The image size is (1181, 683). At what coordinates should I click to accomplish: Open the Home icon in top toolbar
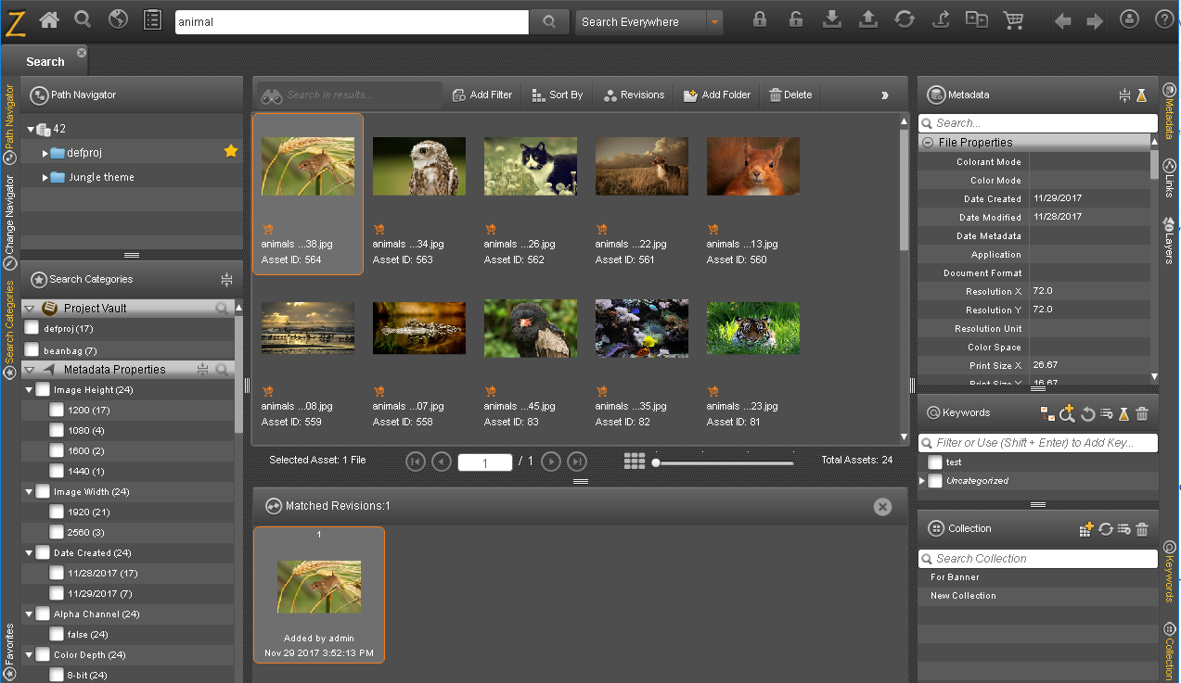[48, 19]
